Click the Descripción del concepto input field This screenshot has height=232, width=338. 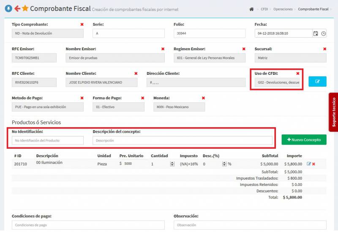(183, 140)
